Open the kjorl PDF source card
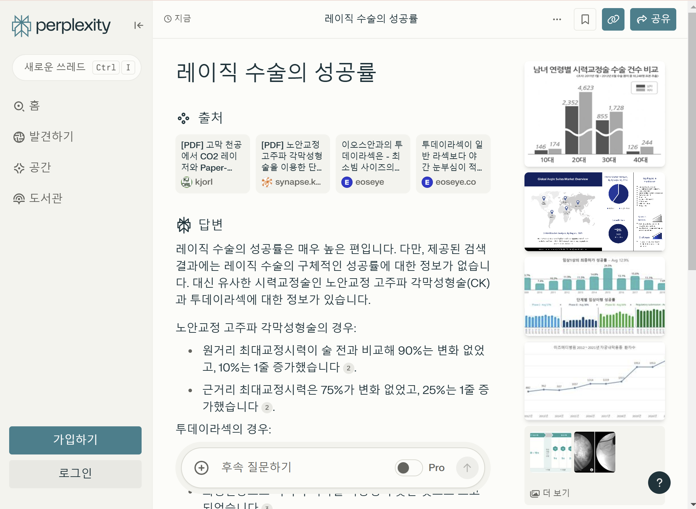The height and width of the screenshot is (509, 696). [212, 164]
